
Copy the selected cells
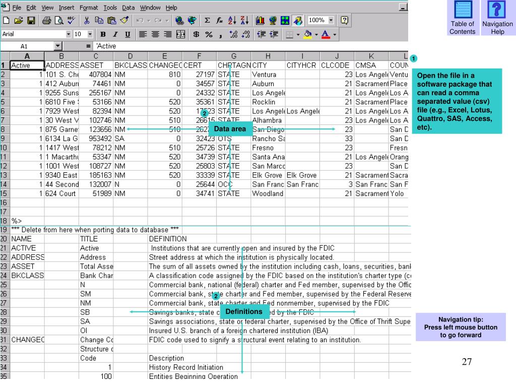point(99,20)
